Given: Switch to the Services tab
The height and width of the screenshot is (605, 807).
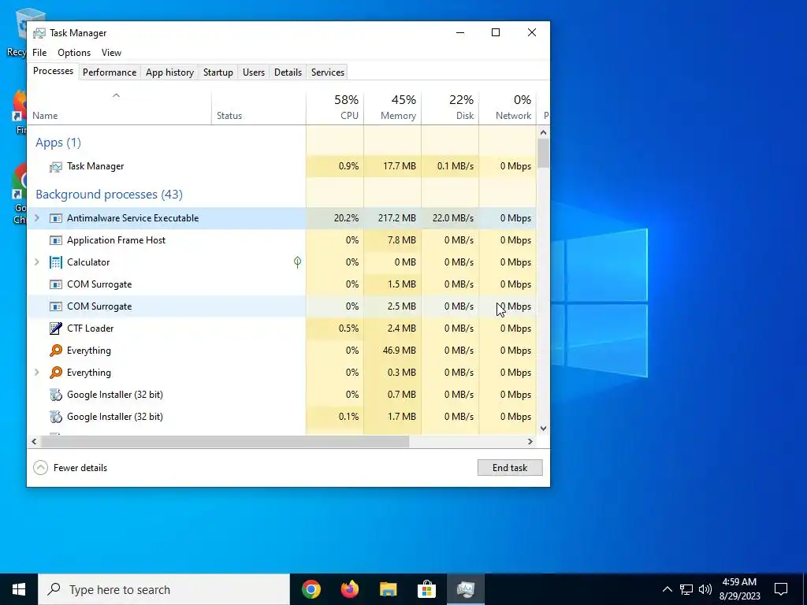Looking at the screenshot, I should click(328, 72).
